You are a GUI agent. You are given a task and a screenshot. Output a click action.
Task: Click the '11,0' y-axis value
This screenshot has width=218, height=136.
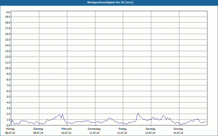[8, 63]
